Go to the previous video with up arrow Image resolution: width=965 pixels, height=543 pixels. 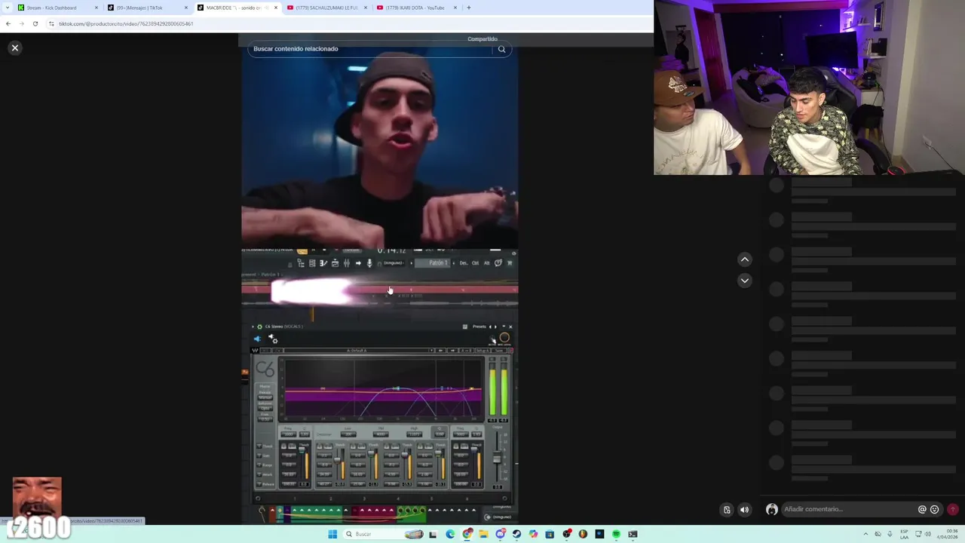[x=744, y=259]
